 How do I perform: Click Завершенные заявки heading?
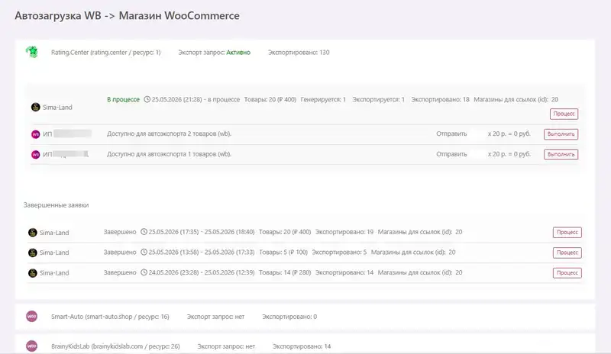coord(56,204)
